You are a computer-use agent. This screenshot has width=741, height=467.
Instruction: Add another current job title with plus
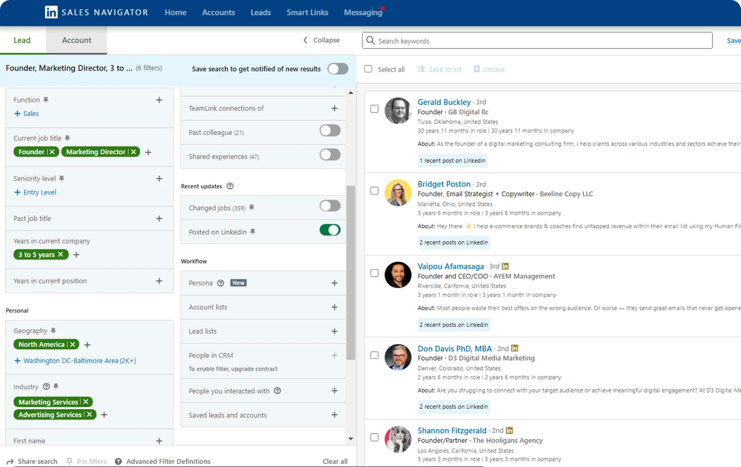(148, 152)
